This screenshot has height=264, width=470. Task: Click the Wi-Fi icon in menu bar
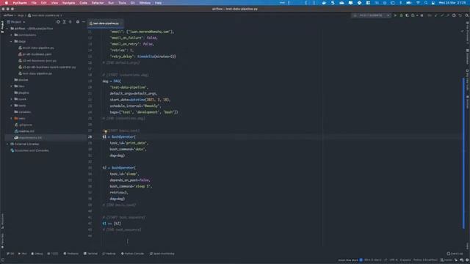point(418,3)
